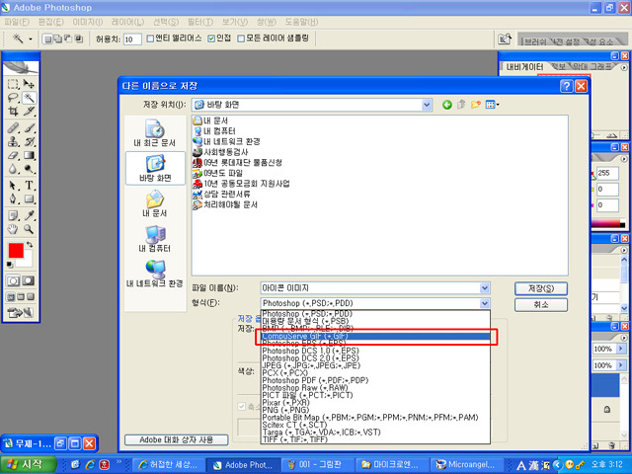
Task: Choose JPEG format from the list
Action: (x=375, y=365)
